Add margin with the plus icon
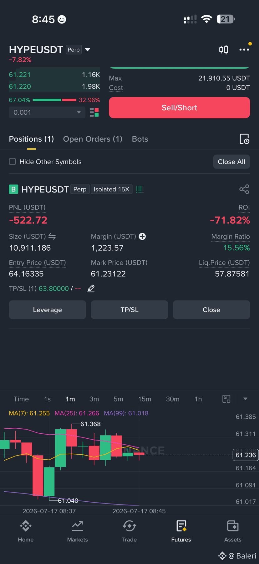This screenshot has width=259, height=564. point(142,236)
